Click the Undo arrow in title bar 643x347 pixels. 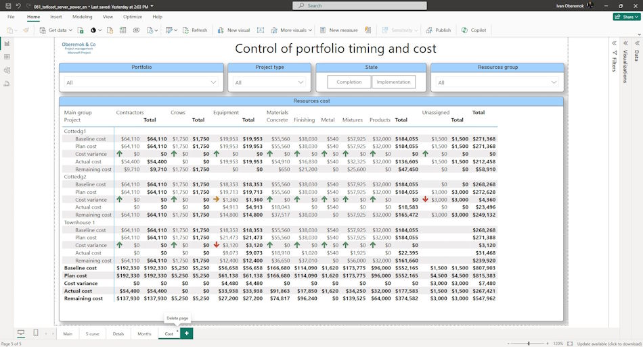point(18,5)
